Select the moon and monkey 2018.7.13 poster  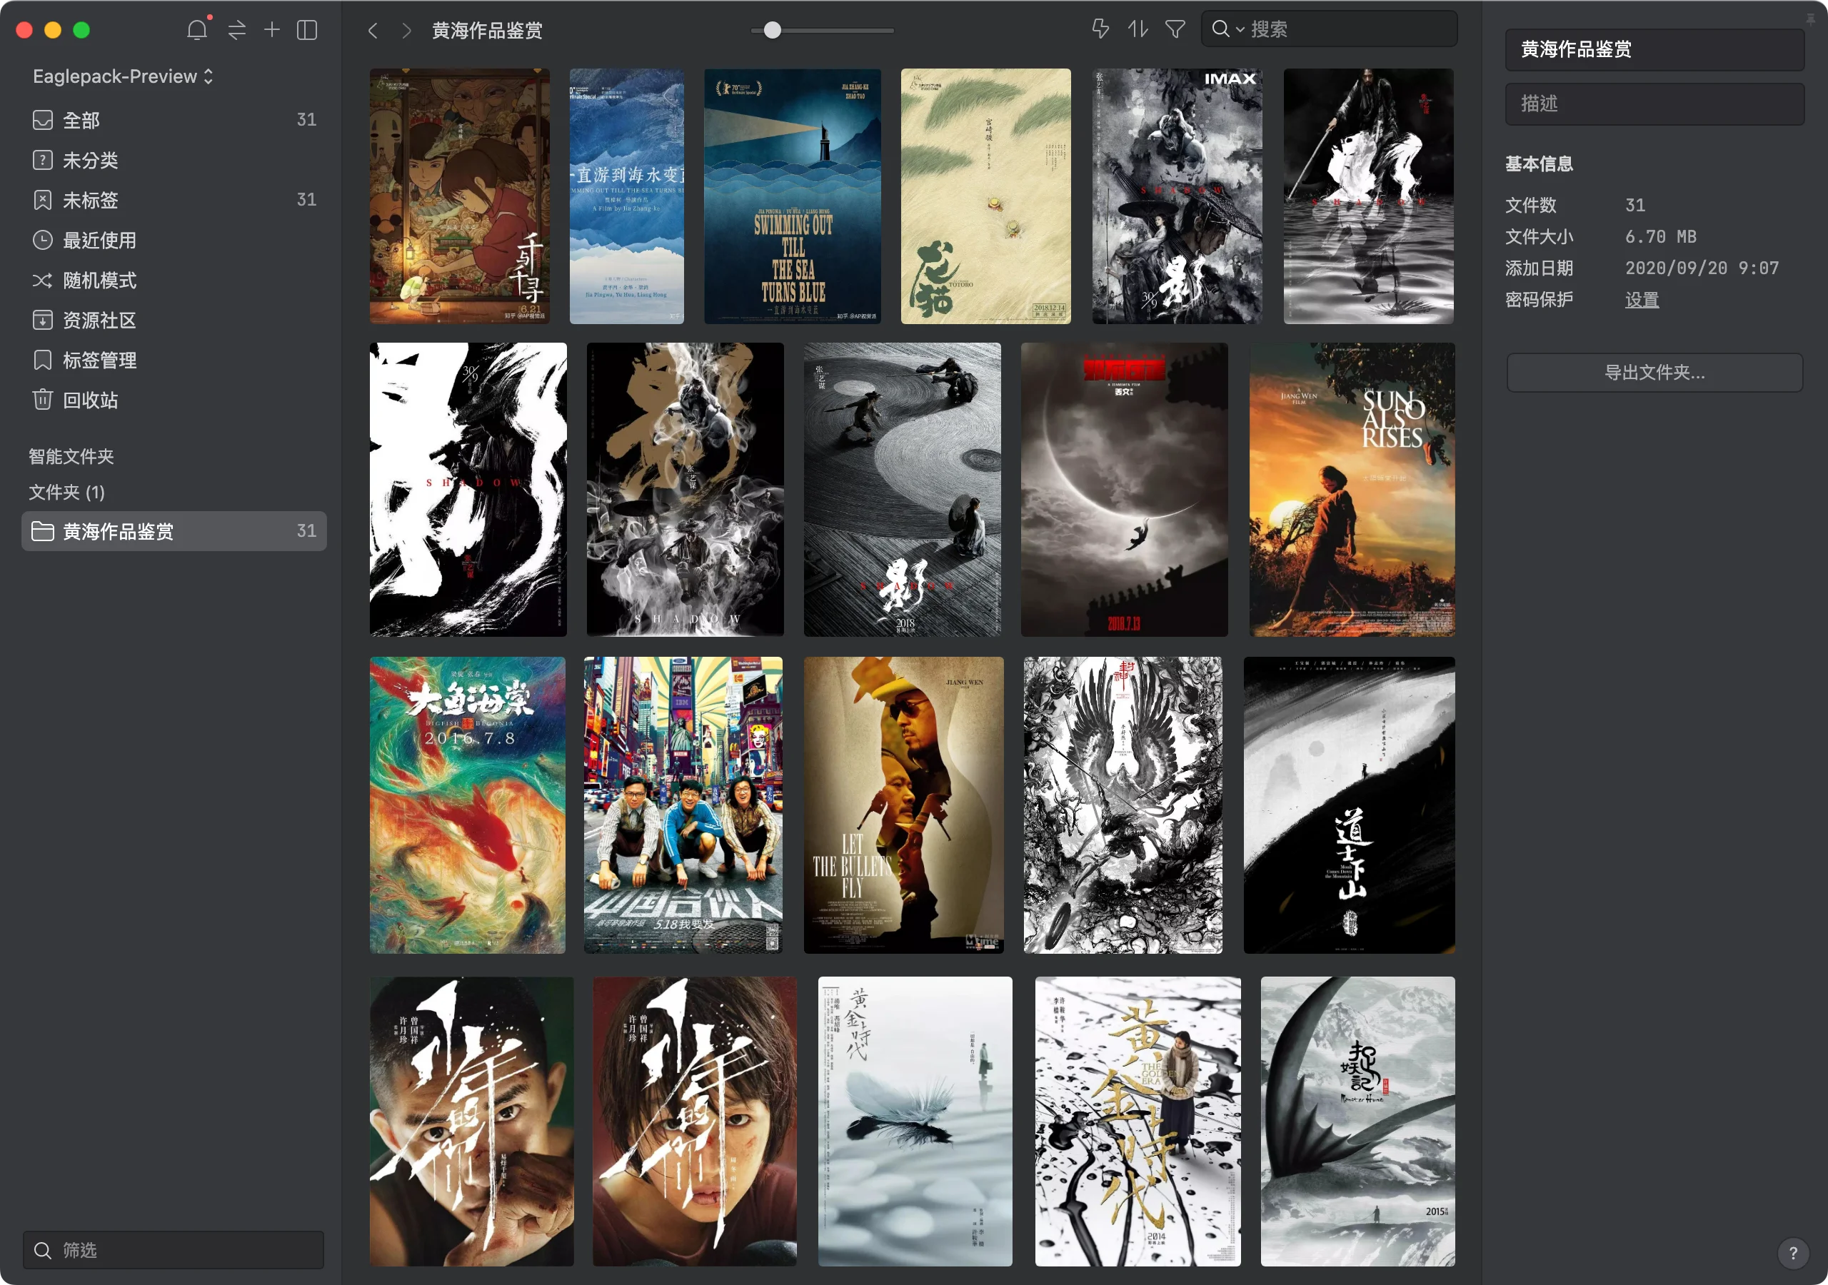click(x=1124, y=490)
